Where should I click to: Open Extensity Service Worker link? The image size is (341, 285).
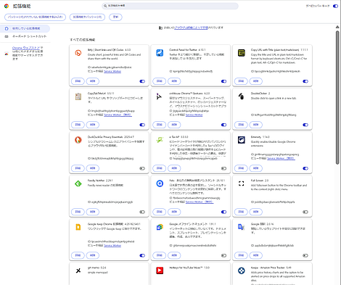(x=281, y=158)
